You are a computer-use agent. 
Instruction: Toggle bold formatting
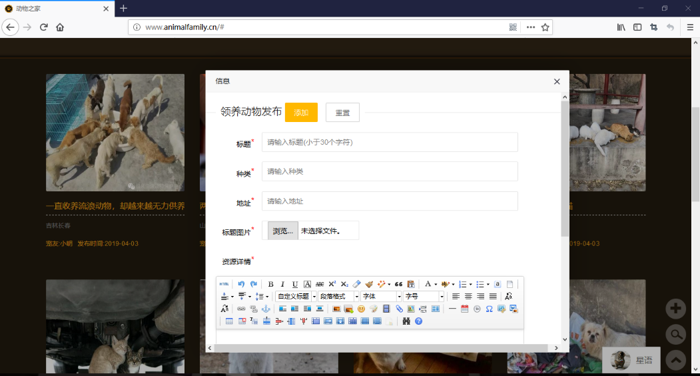click(270, 284)
